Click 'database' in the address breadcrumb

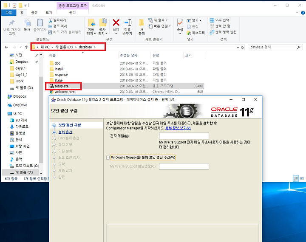pos(85,47)
